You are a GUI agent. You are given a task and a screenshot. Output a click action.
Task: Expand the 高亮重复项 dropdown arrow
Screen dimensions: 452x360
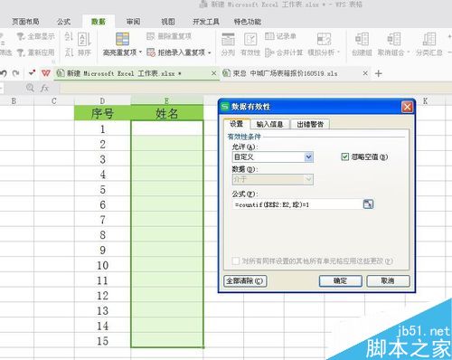140,52
